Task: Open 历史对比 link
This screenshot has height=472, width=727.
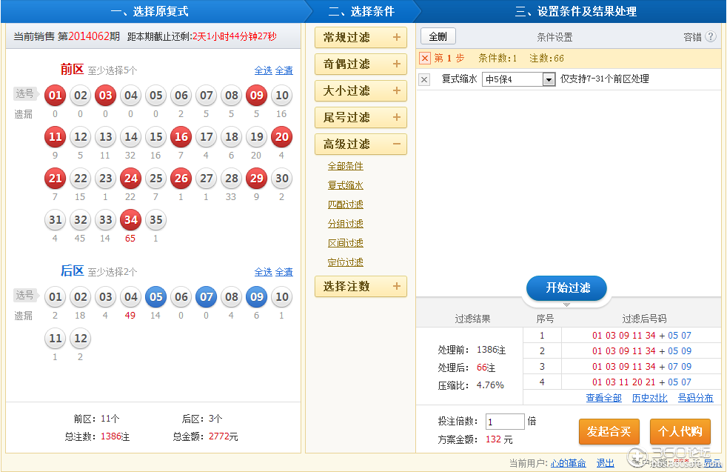Action: click(649, 398)
